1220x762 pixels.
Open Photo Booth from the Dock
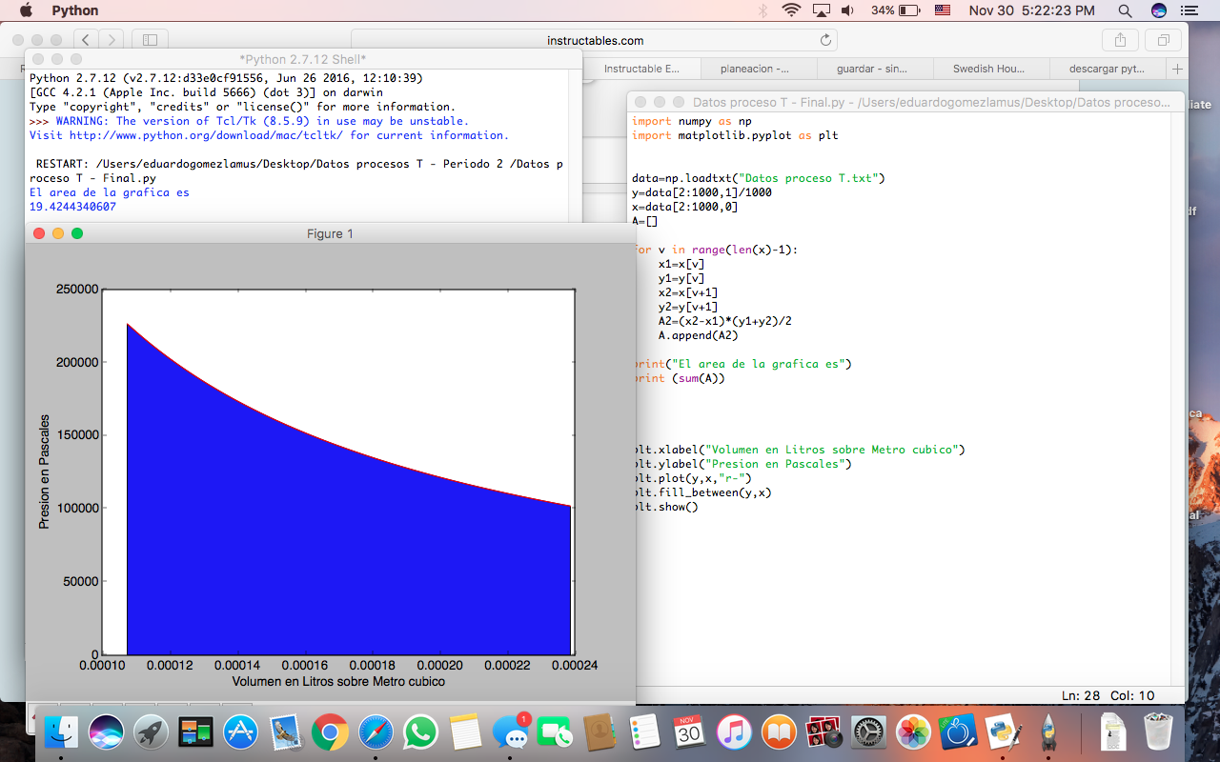click(823, 732)
